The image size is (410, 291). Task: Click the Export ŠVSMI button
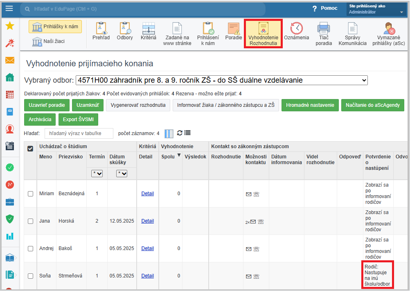[x=78, y=120]
